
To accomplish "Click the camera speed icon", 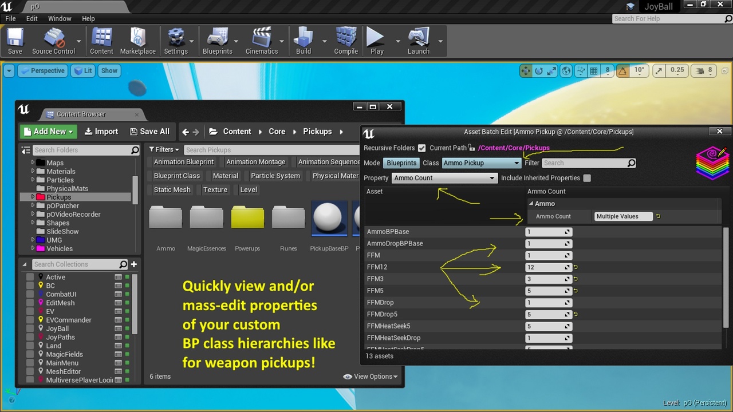I will [x=700, y=71].
